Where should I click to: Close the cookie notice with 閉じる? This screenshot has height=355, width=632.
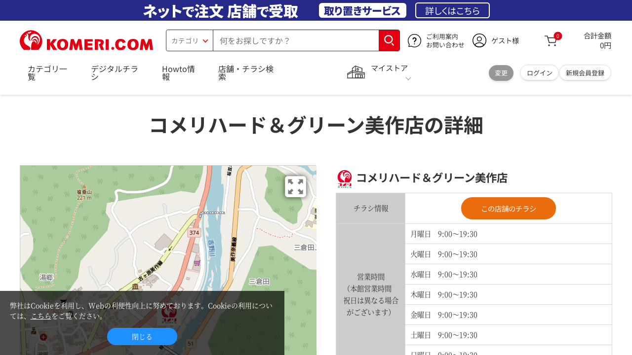tap(142, 337)
